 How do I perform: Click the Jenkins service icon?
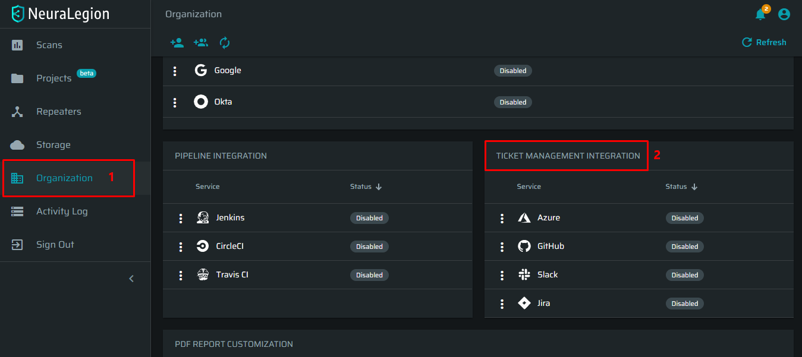click(203, 218)
